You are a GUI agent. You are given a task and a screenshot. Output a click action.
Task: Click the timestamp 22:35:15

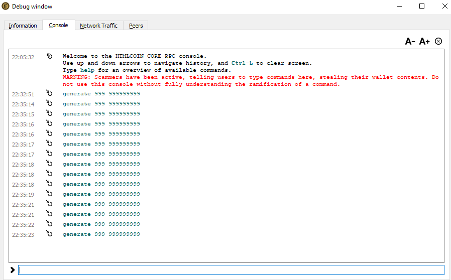tap(23, 114)
